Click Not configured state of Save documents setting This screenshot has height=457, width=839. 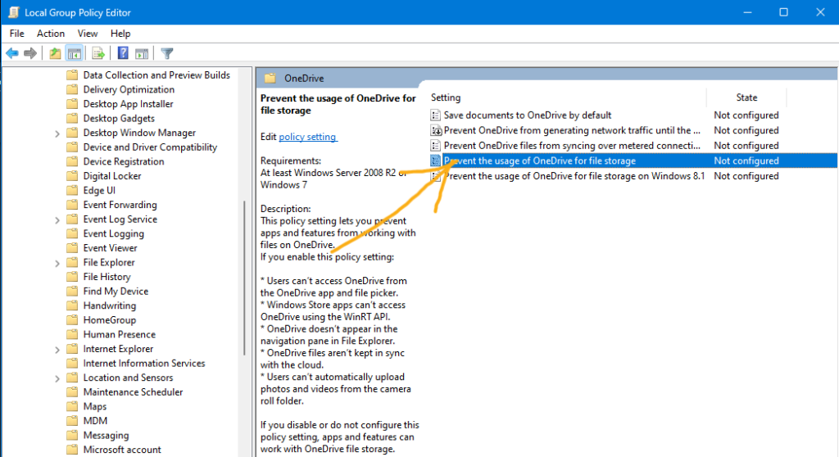746,115
